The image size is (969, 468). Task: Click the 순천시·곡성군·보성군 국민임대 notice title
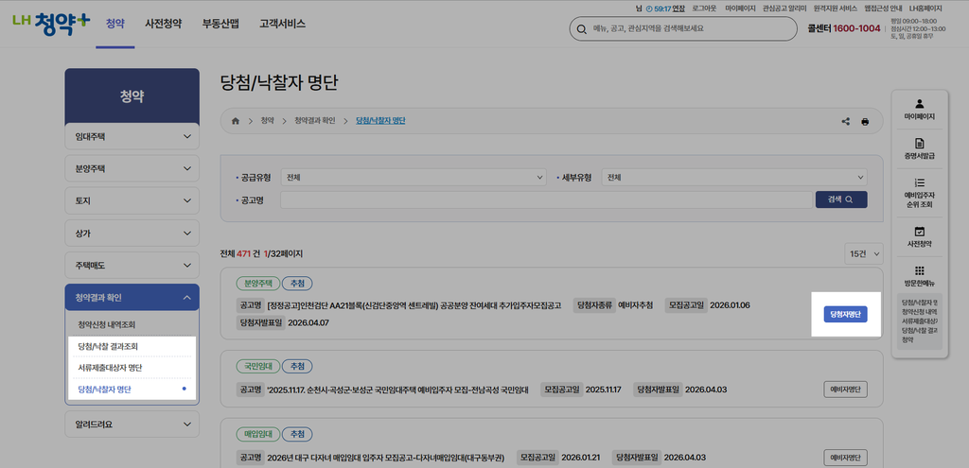click(x=396, y=390)
